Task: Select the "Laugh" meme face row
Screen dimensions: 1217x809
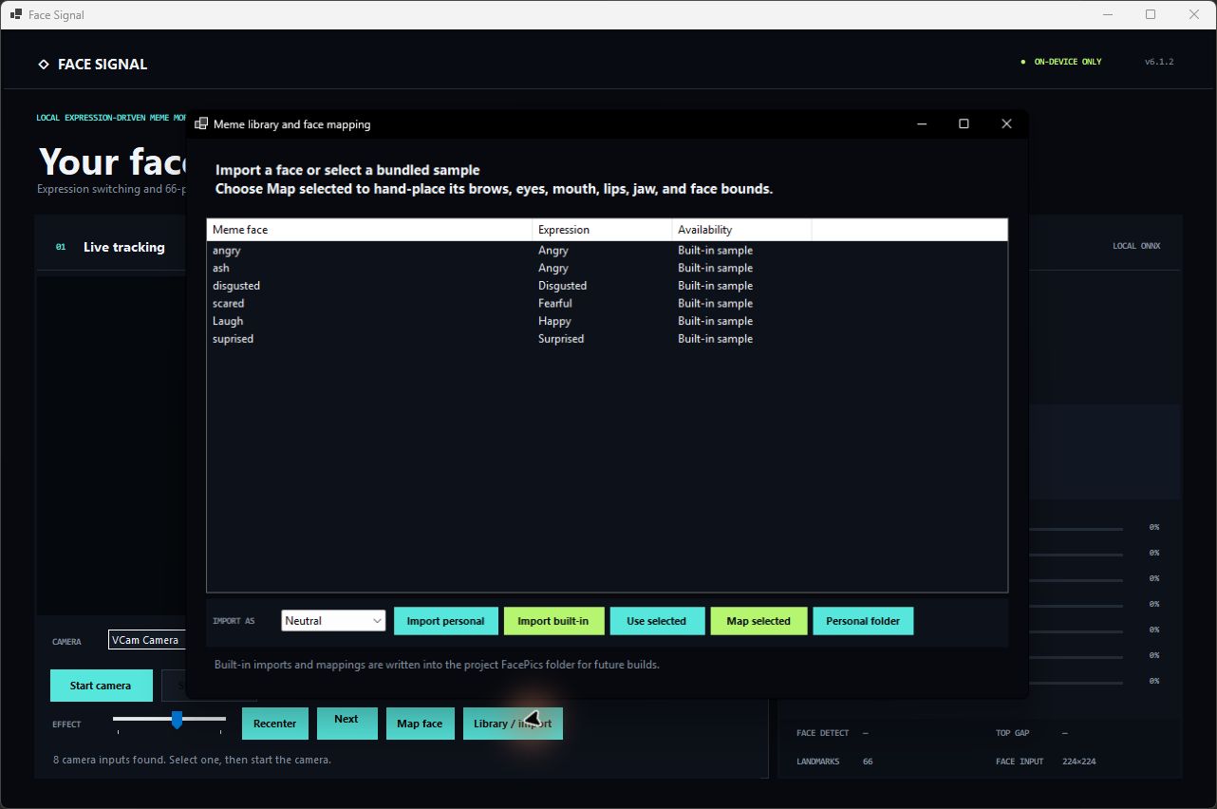Action: [607, 321]
